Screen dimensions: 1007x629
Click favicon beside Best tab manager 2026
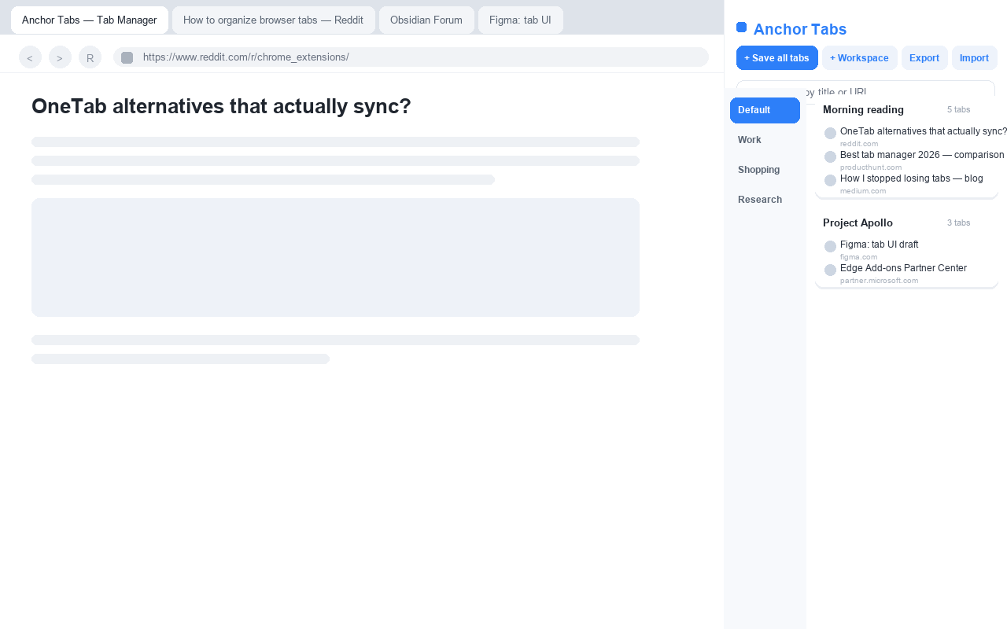[x=830, y=157]
